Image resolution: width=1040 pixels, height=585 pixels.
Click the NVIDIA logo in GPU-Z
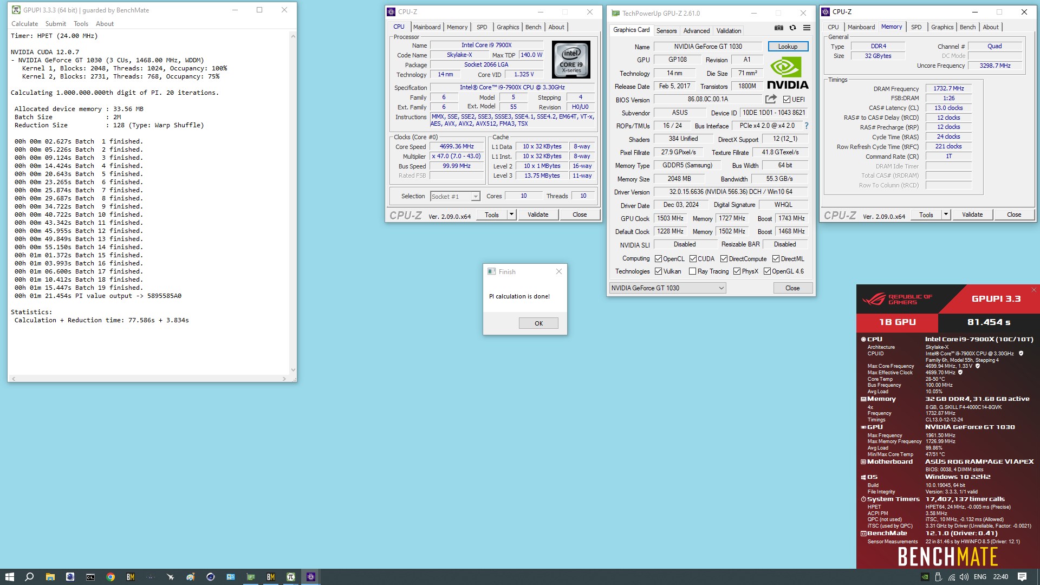coord(788,73)
